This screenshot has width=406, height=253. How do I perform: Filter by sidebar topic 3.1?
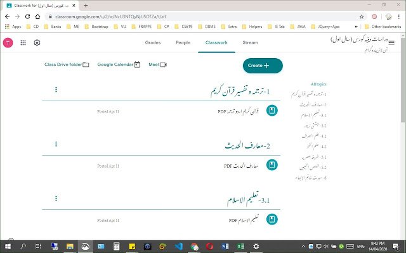[313, 115]
